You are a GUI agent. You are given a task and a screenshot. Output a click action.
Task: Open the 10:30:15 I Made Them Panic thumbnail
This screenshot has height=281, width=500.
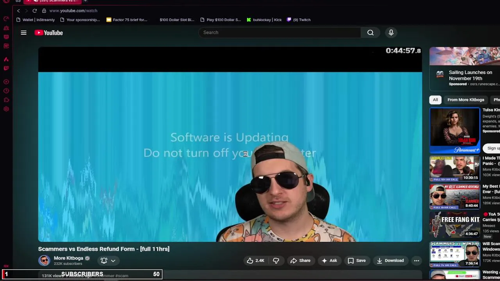pos(455,169)
